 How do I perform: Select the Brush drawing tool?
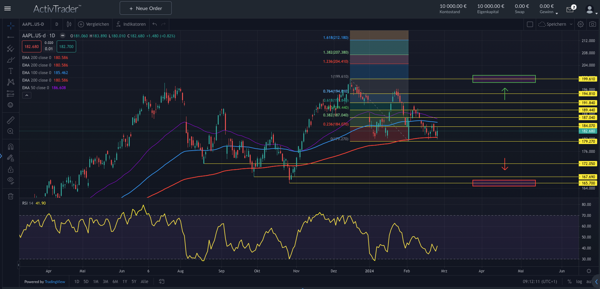tap(10, 60)
